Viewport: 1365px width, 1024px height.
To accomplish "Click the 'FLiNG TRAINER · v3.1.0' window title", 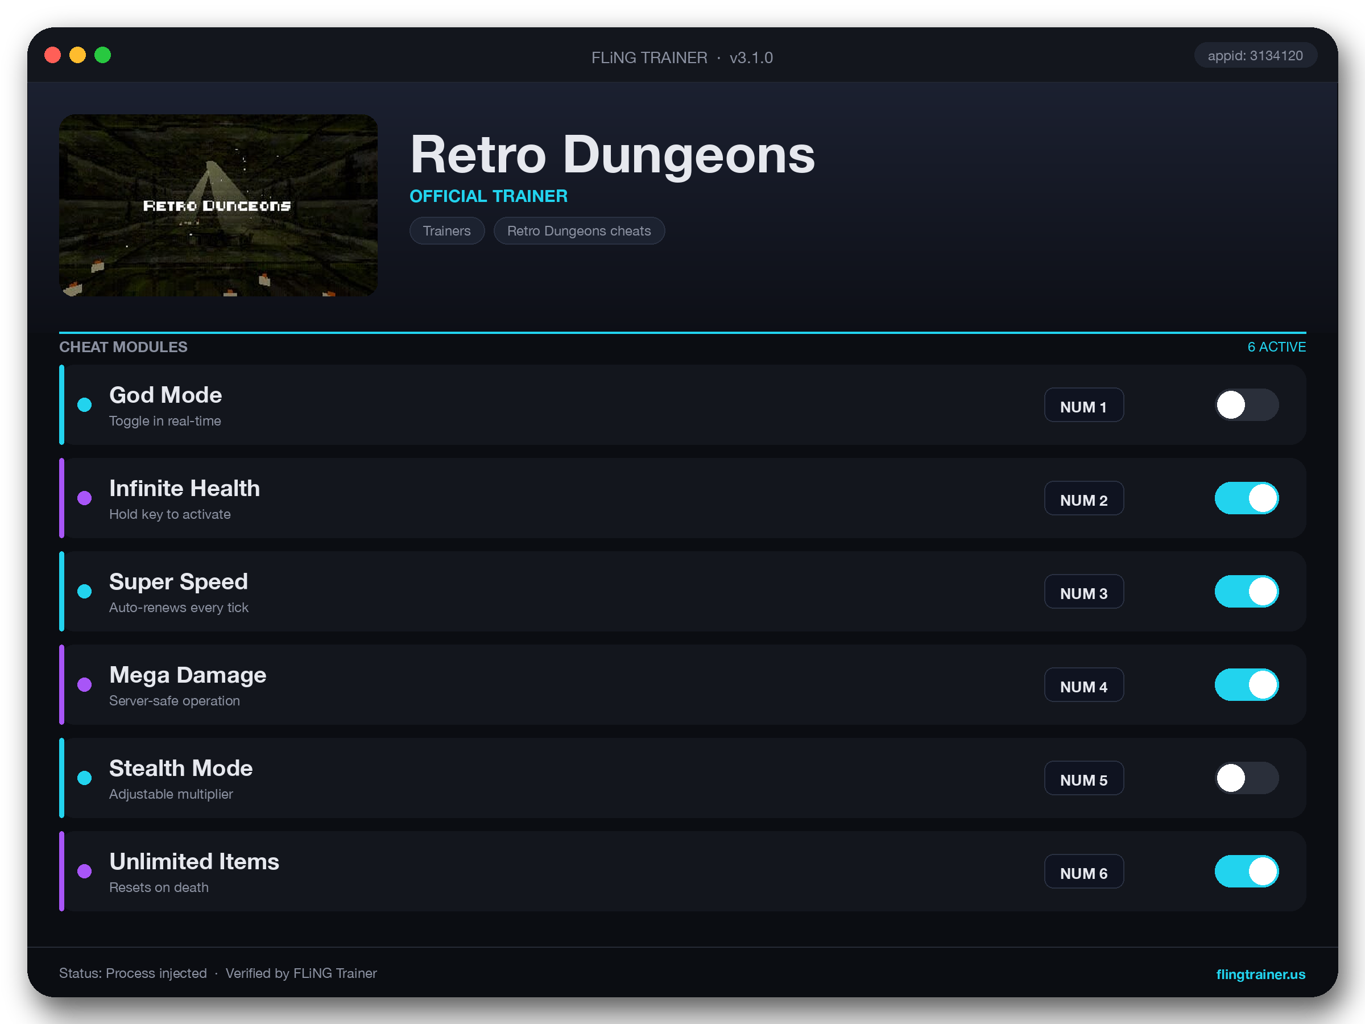I will [x=682, y=57].
